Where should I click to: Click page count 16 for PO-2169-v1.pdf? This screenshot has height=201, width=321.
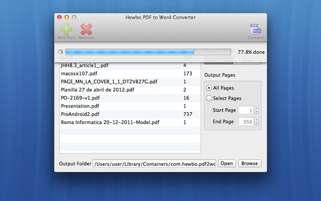pos(186,98)
